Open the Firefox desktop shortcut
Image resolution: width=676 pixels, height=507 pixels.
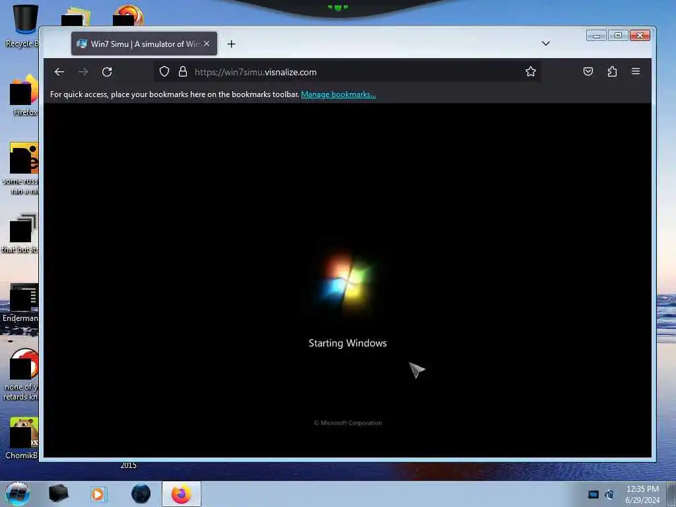point(24,95)
